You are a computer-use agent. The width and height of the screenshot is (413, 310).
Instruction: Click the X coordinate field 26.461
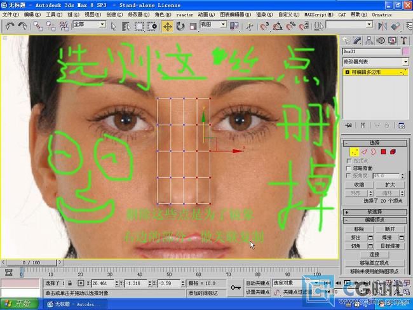tap(103, 283)
